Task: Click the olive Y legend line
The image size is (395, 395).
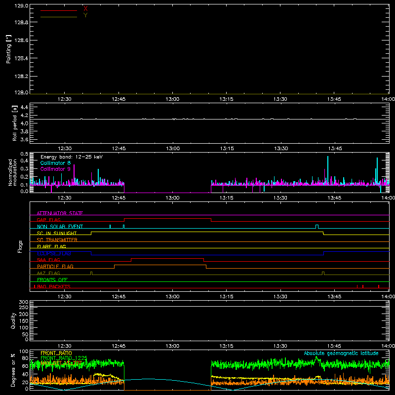Action: [x=59, y=17]
